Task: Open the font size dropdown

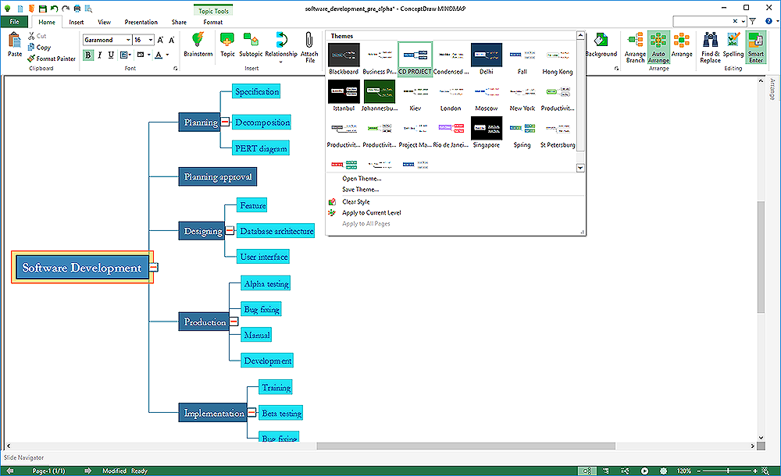Action: [149, 39]
